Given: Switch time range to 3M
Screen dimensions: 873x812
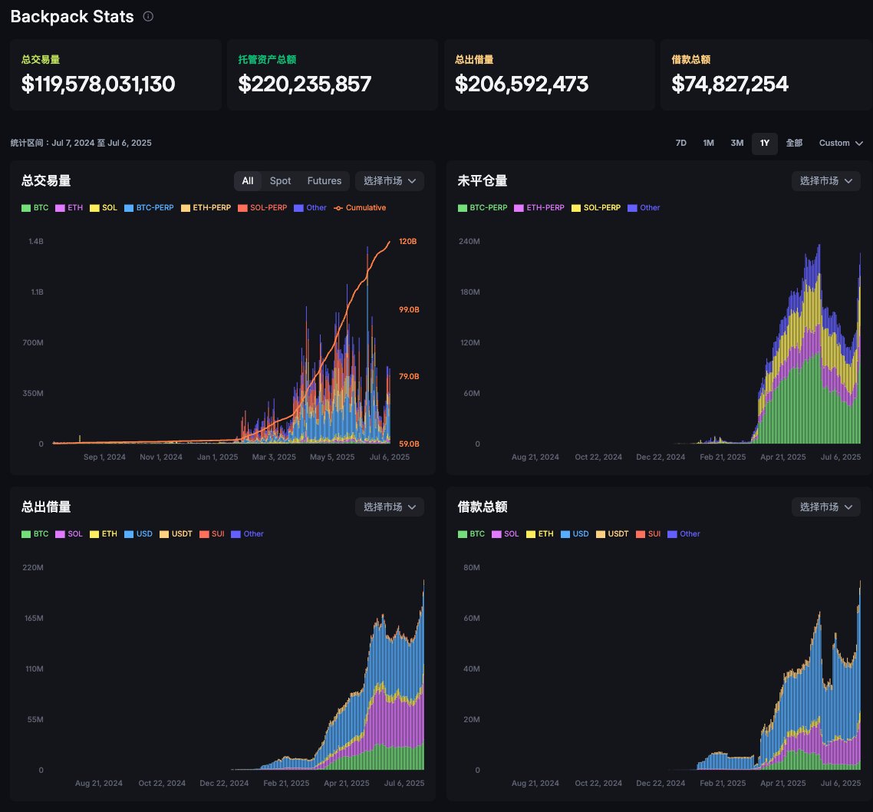Looking at the screenshot, I should [x=737, y=143].
